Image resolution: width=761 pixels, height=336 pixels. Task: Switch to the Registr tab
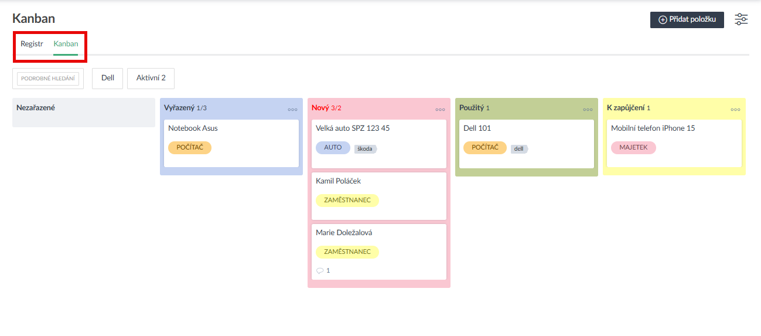pyautogui.click(x=32, y=44)
